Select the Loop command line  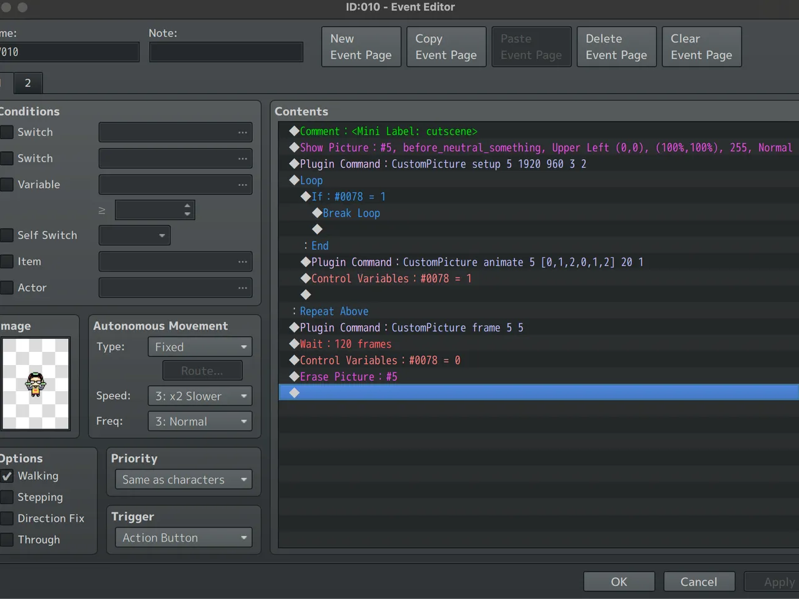(x=539, y=180)
